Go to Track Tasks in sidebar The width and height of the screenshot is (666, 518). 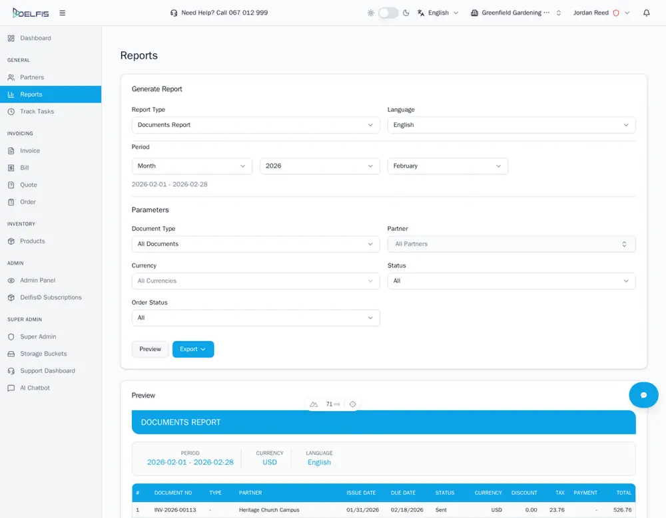37,112
